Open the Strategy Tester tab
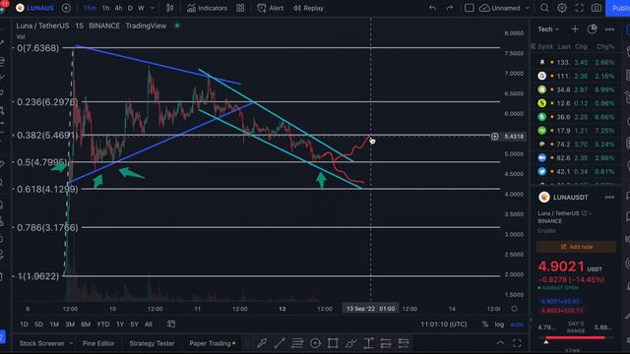630x354 pixels. pos(152,343)
